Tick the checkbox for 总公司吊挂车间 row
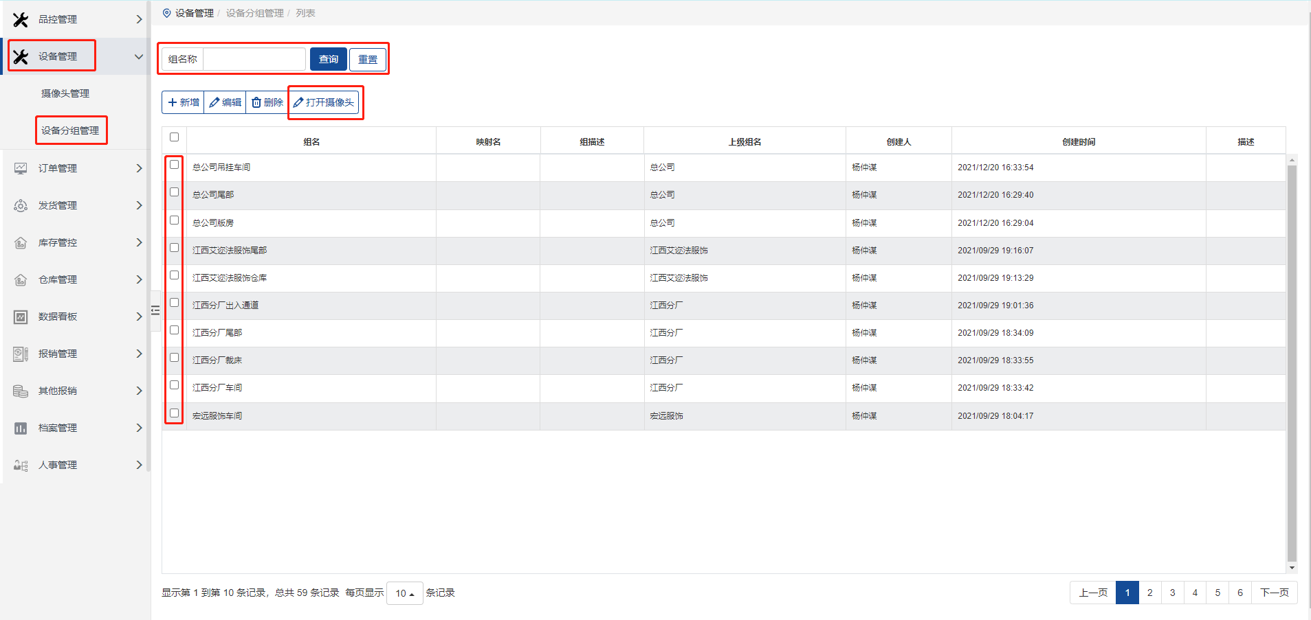The image size is (1311, 620). click(175, 165)
